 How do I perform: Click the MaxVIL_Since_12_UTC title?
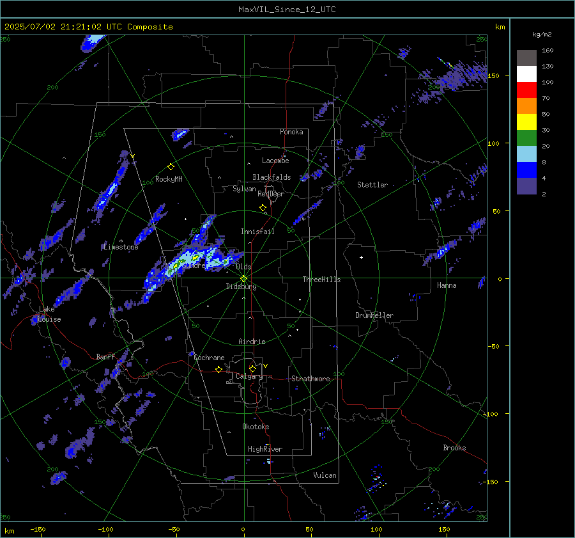click(x=287, y=10)
